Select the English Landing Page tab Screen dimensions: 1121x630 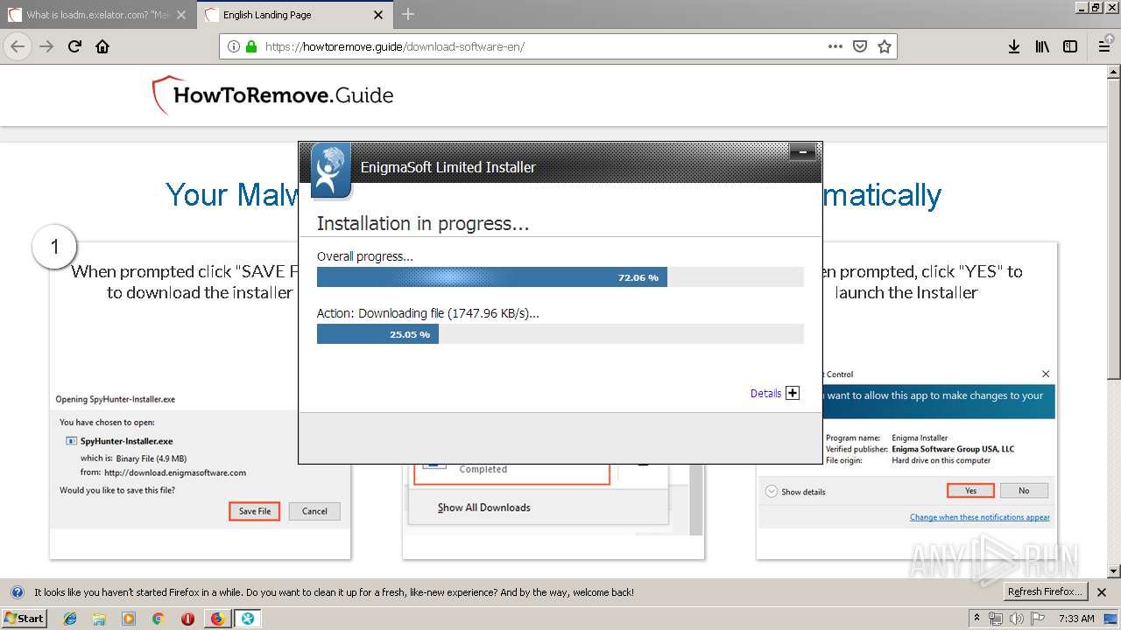[x=293, y=15]
